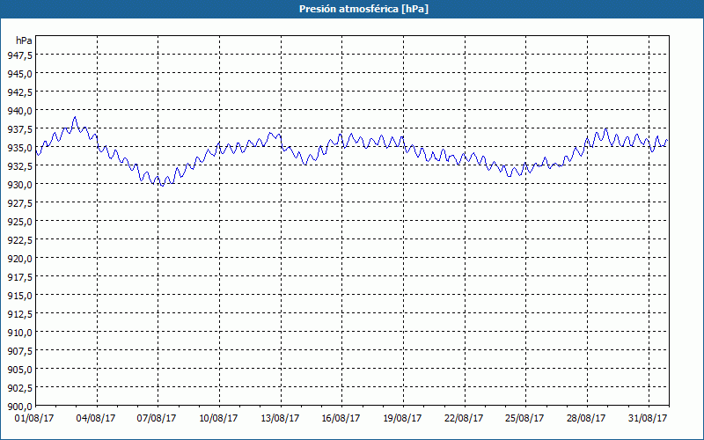
Task: Click the 902,5 y-axis label
Action: (19, 387)
